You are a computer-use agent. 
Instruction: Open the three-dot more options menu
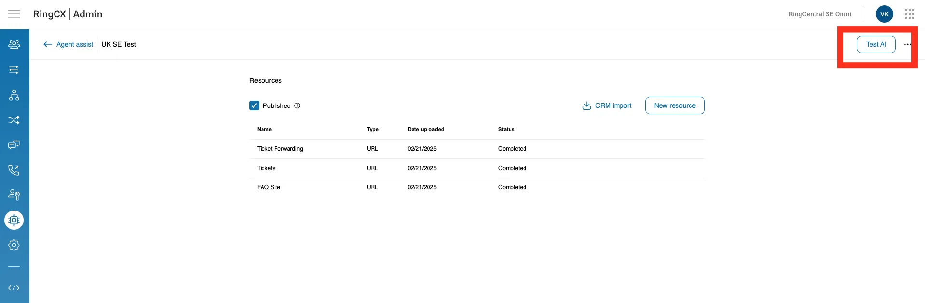coord(907,44)
